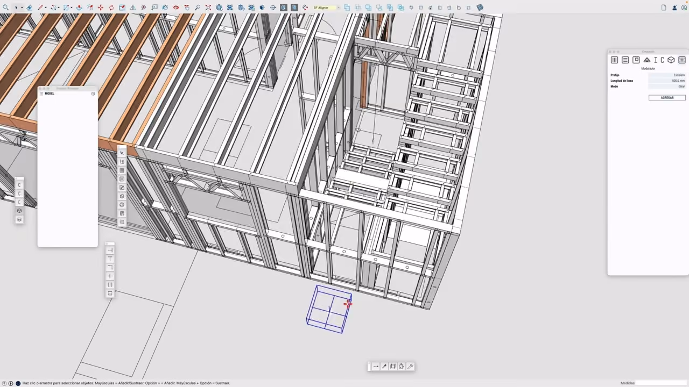Click the C-profile icon in right panel

click(663, 60)
